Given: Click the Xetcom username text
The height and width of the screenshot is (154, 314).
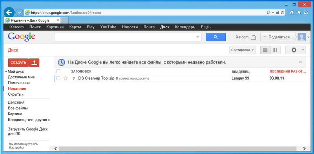Looking at the screenshot, I should [242, 37].
